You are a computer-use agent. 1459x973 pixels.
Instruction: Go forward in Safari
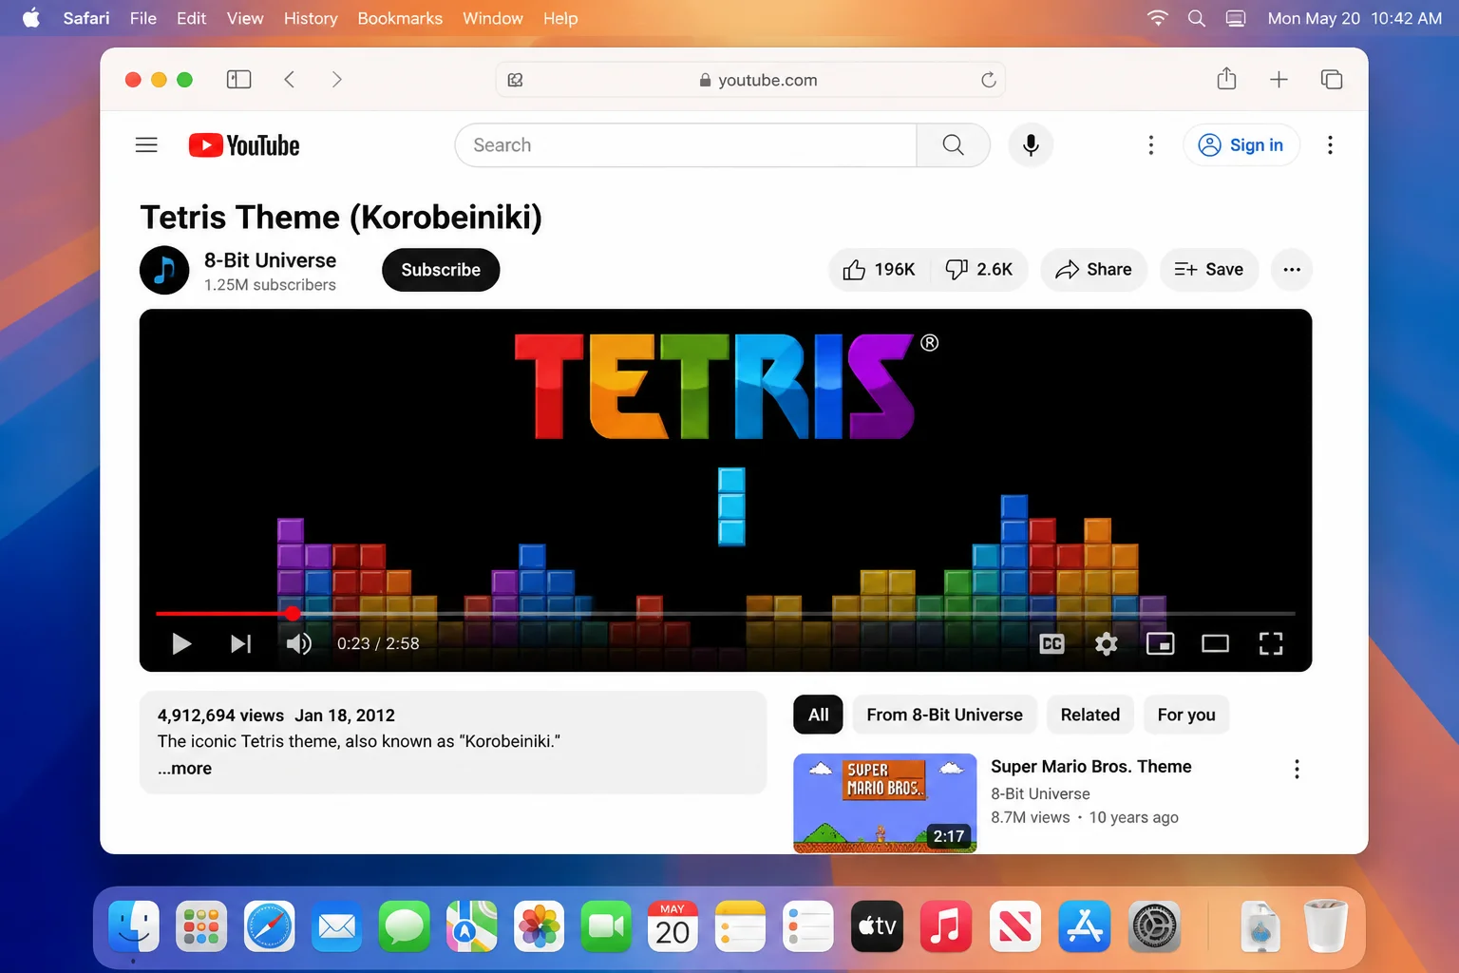[x=336, y=80]
